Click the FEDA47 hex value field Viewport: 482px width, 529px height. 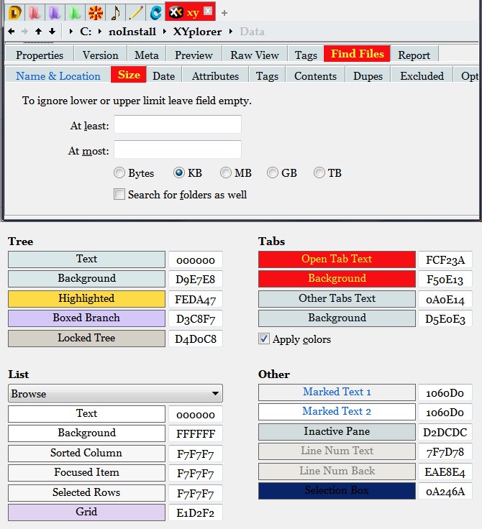pos(196,299)
